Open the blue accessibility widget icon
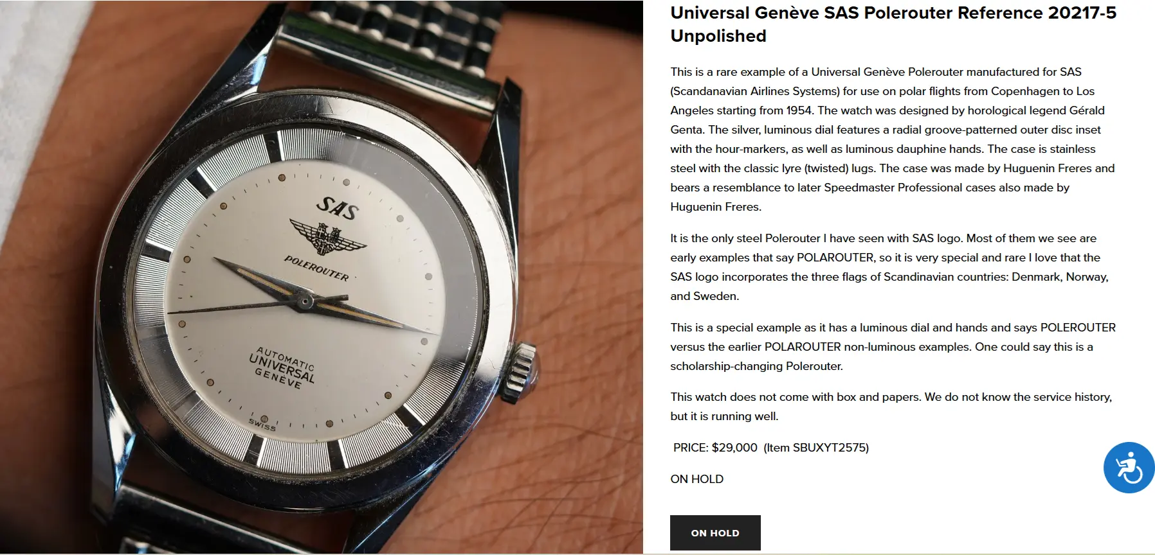 (1129, 468)
